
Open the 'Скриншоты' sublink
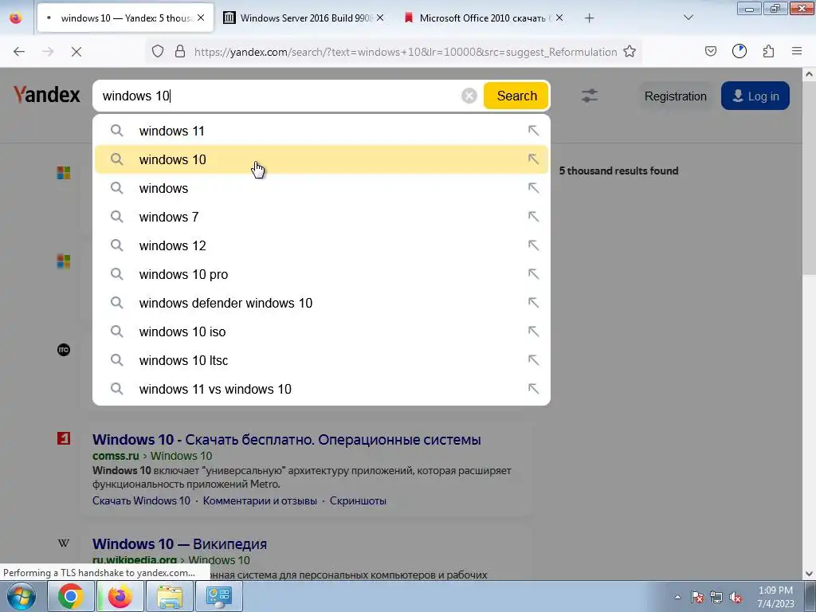358,500
